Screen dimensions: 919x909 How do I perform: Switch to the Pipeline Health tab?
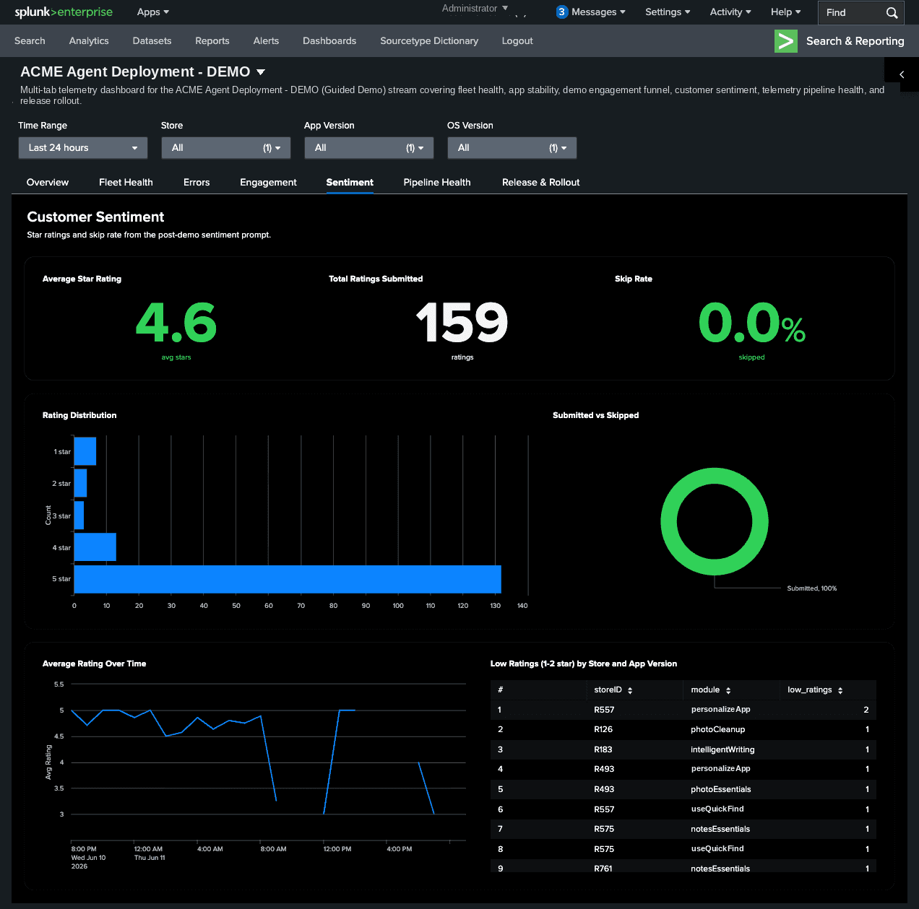pyautogui.click(x=437, y=183)
